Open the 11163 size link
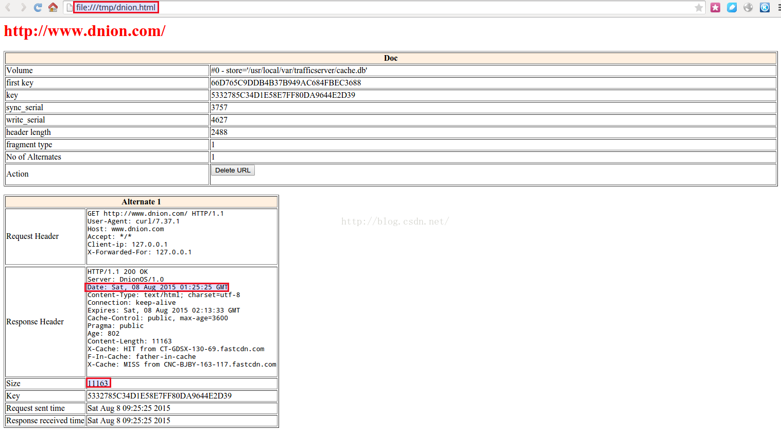This screenshot has height=432, width=781. point(98,384)
